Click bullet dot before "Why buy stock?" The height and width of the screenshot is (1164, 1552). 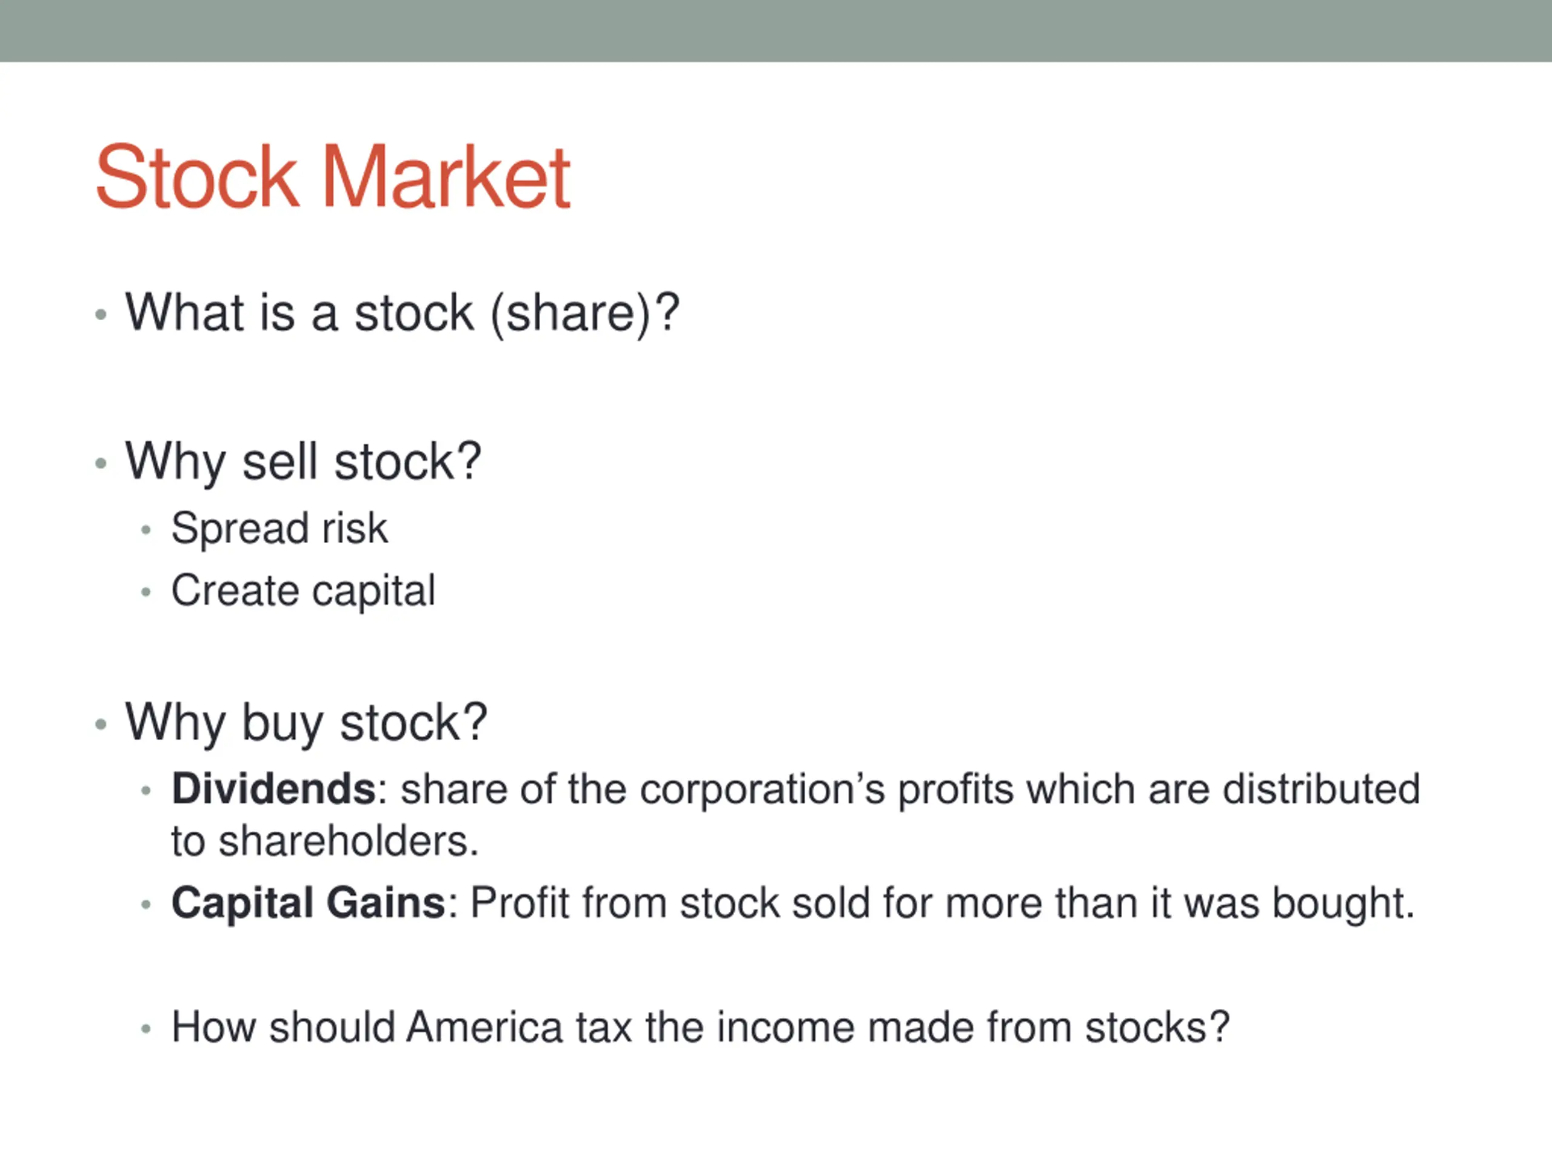click(x=101, y=723)
